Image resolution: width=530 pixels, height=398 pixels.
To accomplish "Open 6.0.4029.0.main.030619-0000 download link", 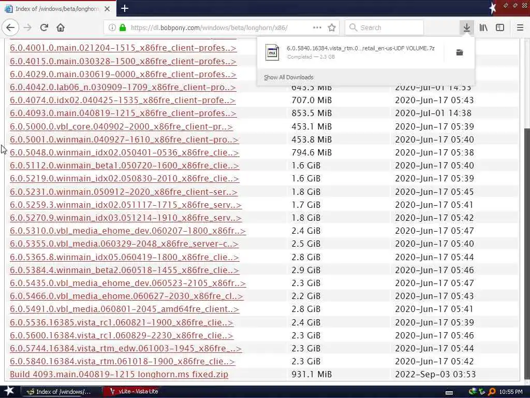I will [123, 74].
